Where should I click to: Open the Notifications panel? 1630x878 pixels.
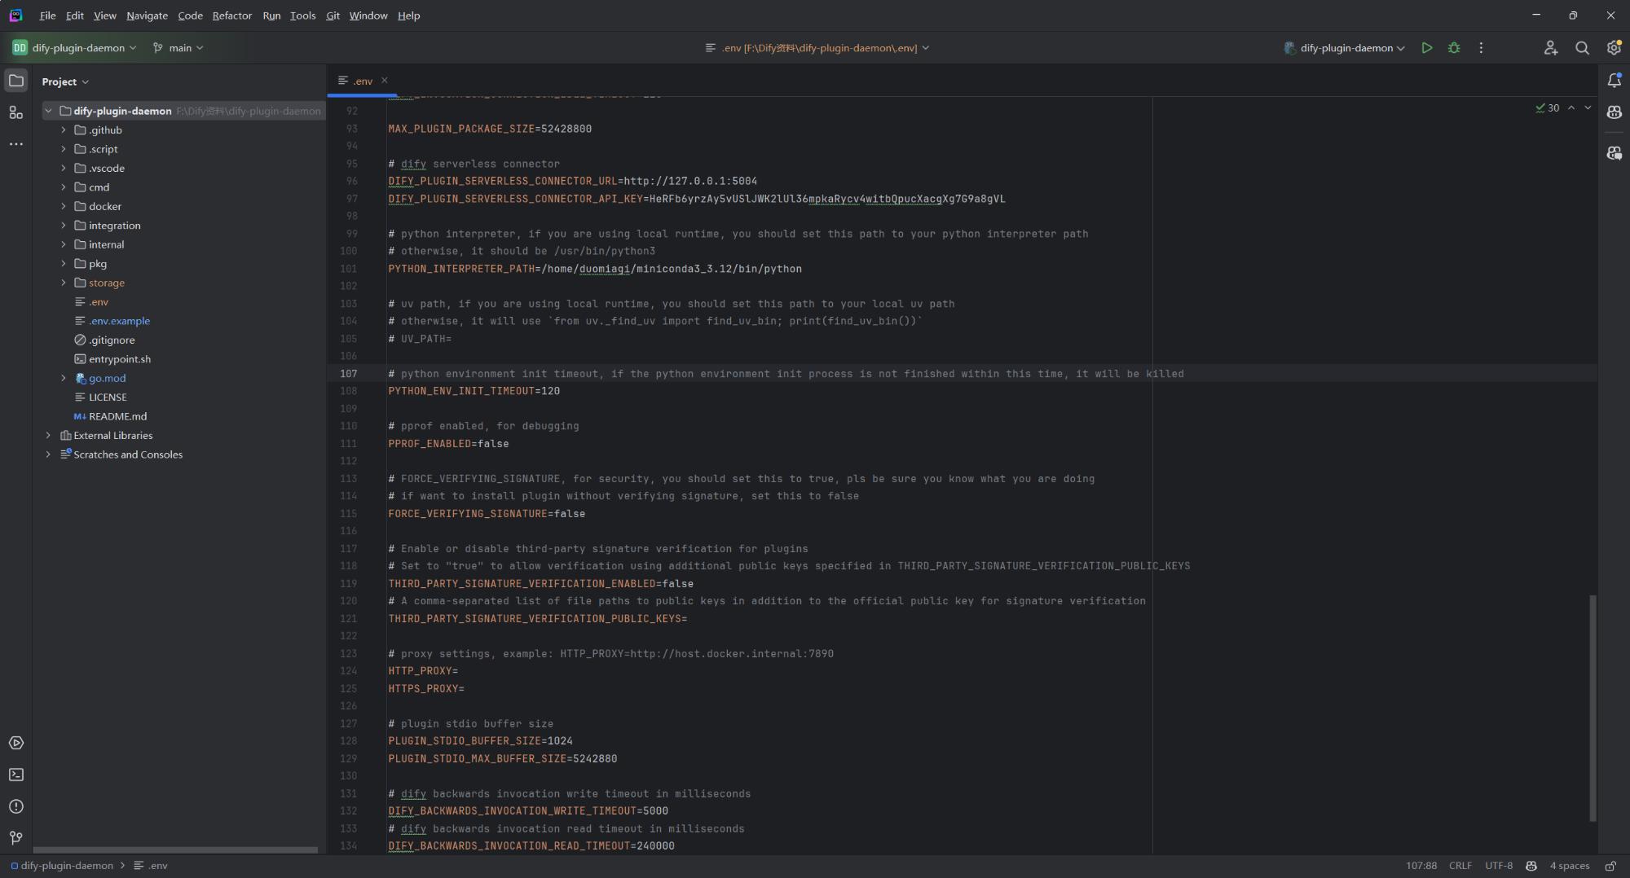[1614, 81]
